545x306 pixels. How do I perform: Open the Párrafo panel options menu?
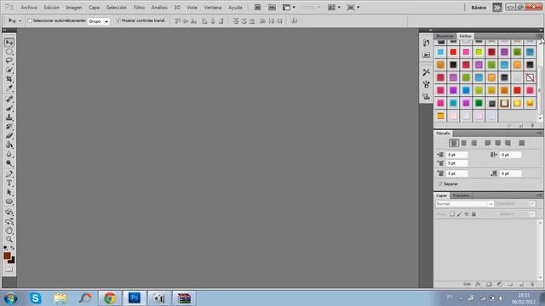[539, 133]
